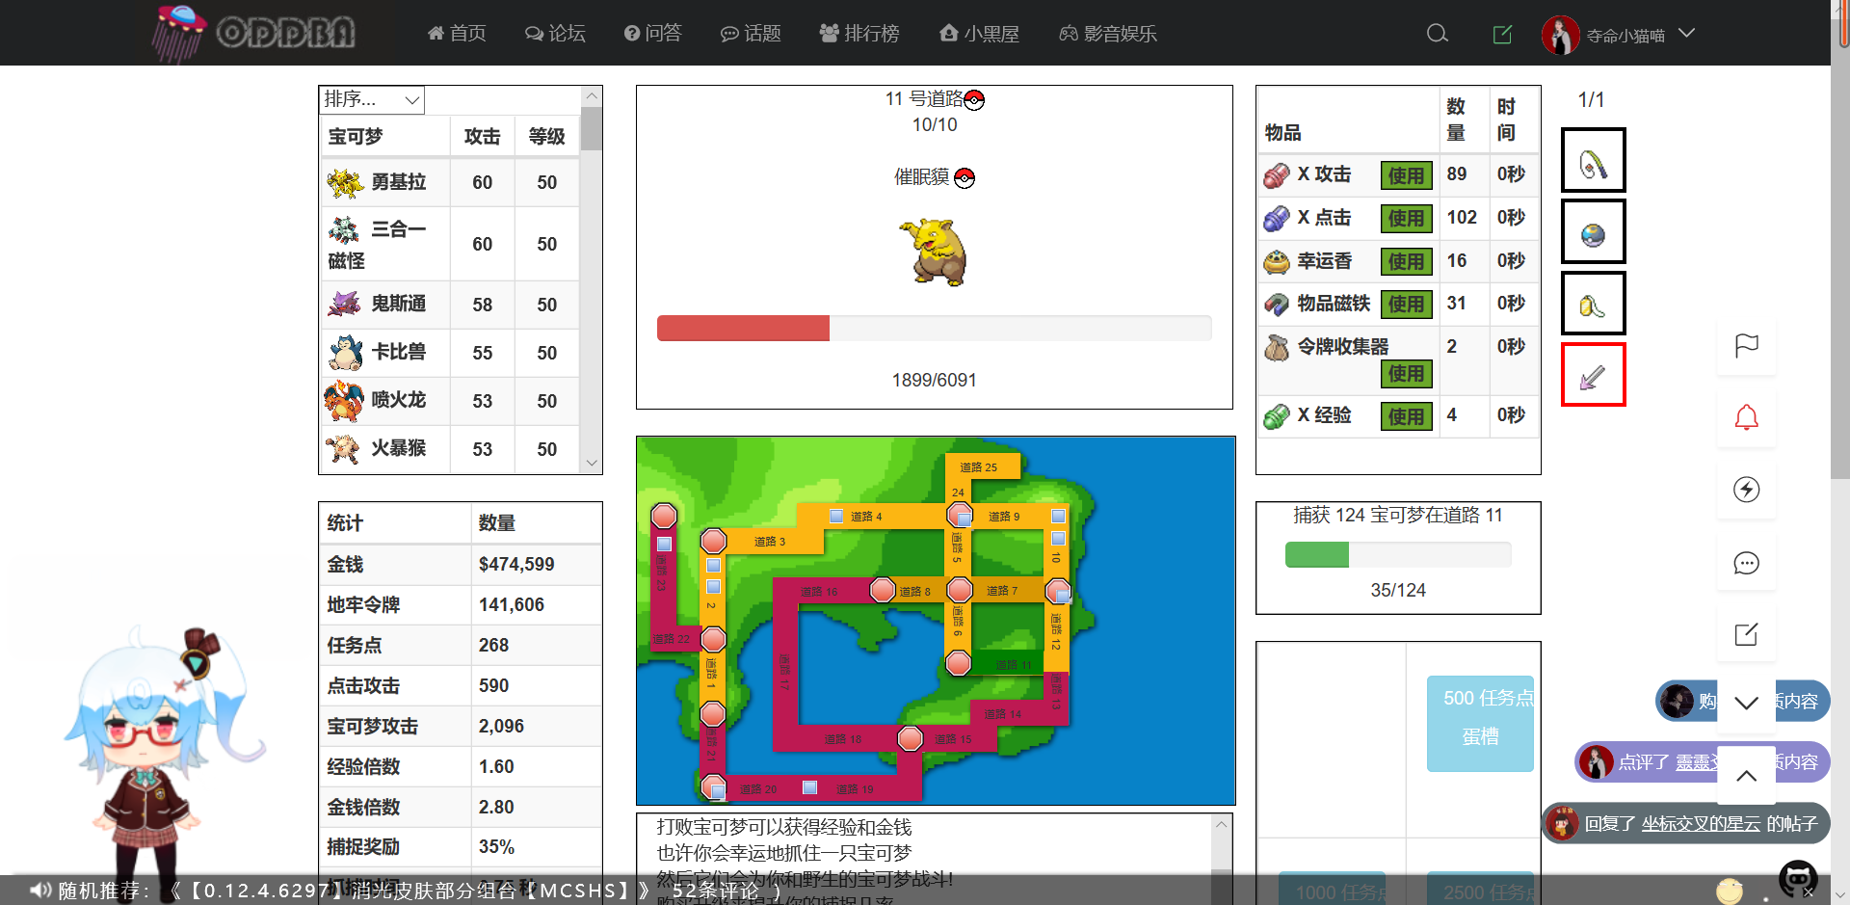The width and height of the screenshot is (1850, 905).
Task: Open the 论坛 forum menu
Action: pyautogui.click(x=556, y=34)
